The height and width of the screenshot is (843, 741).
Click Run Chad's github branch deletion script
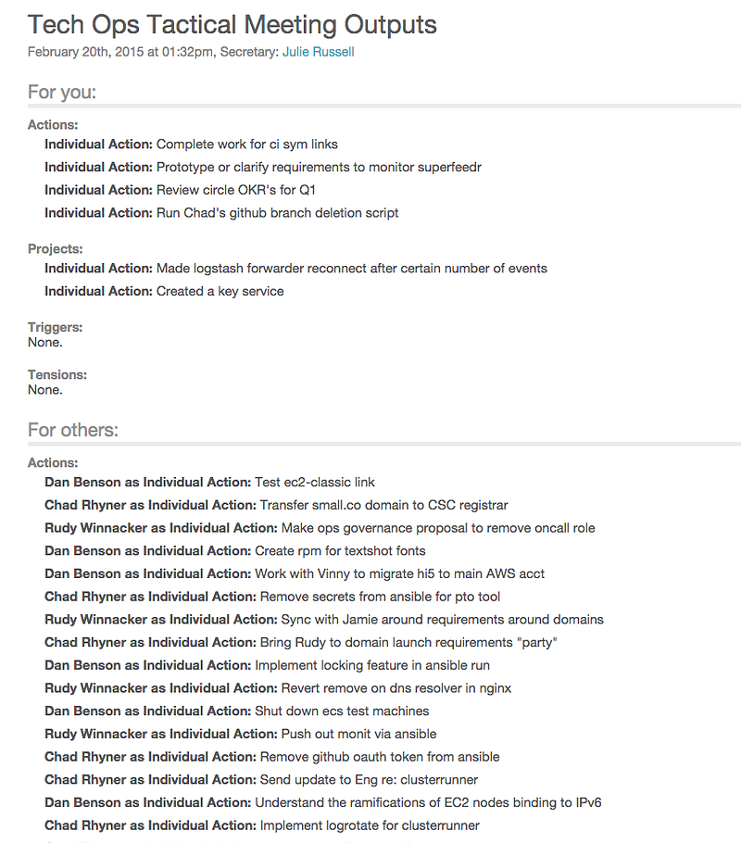coord(221,213)
